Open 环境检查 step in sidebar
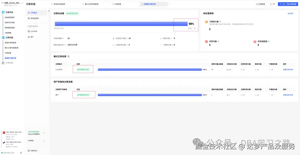This screenshot has width=300, height=155. [8, 53]
